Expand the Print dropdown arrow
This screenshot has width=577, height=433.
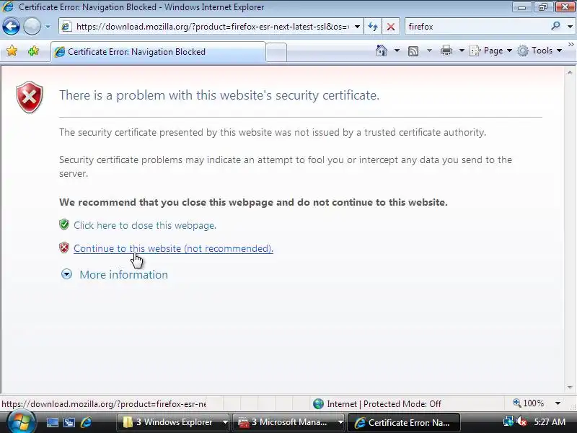point(462,51)
